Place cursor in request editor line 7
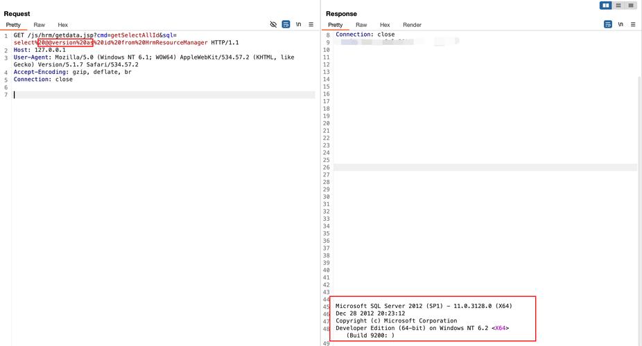 tap(164, 95)
